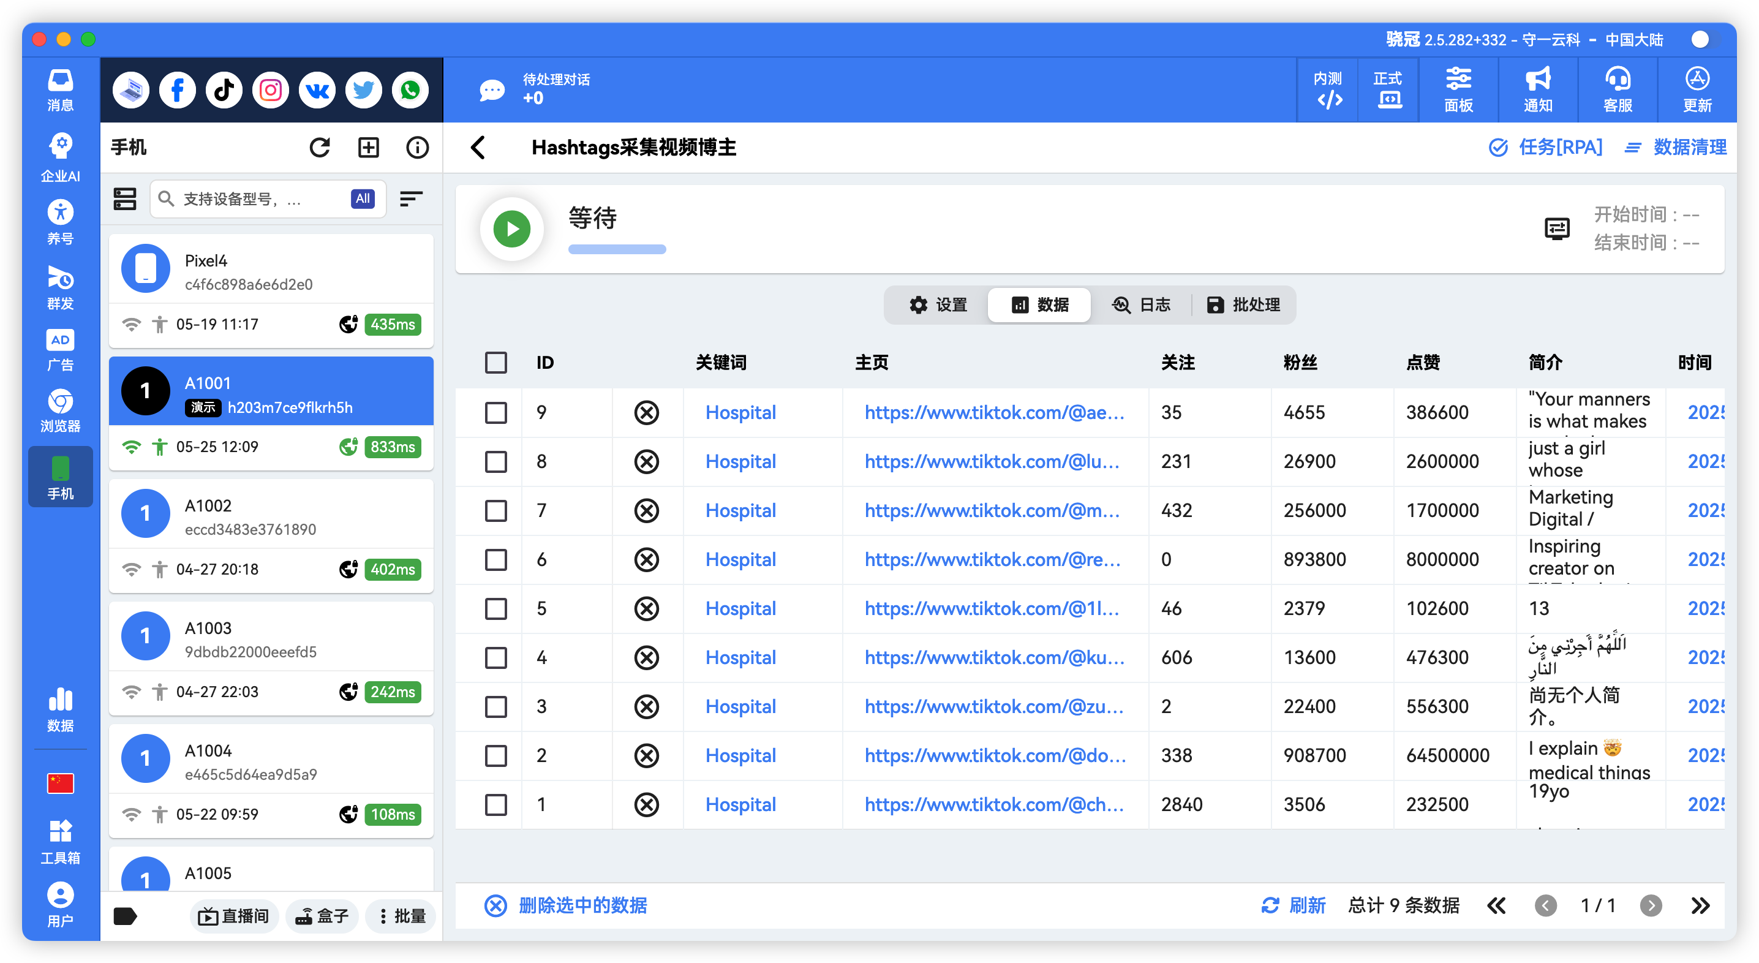Open the 数据 panel in the sidebar
The height and width of the screenshot is (963, 1759).
click(x=60, y=709)
